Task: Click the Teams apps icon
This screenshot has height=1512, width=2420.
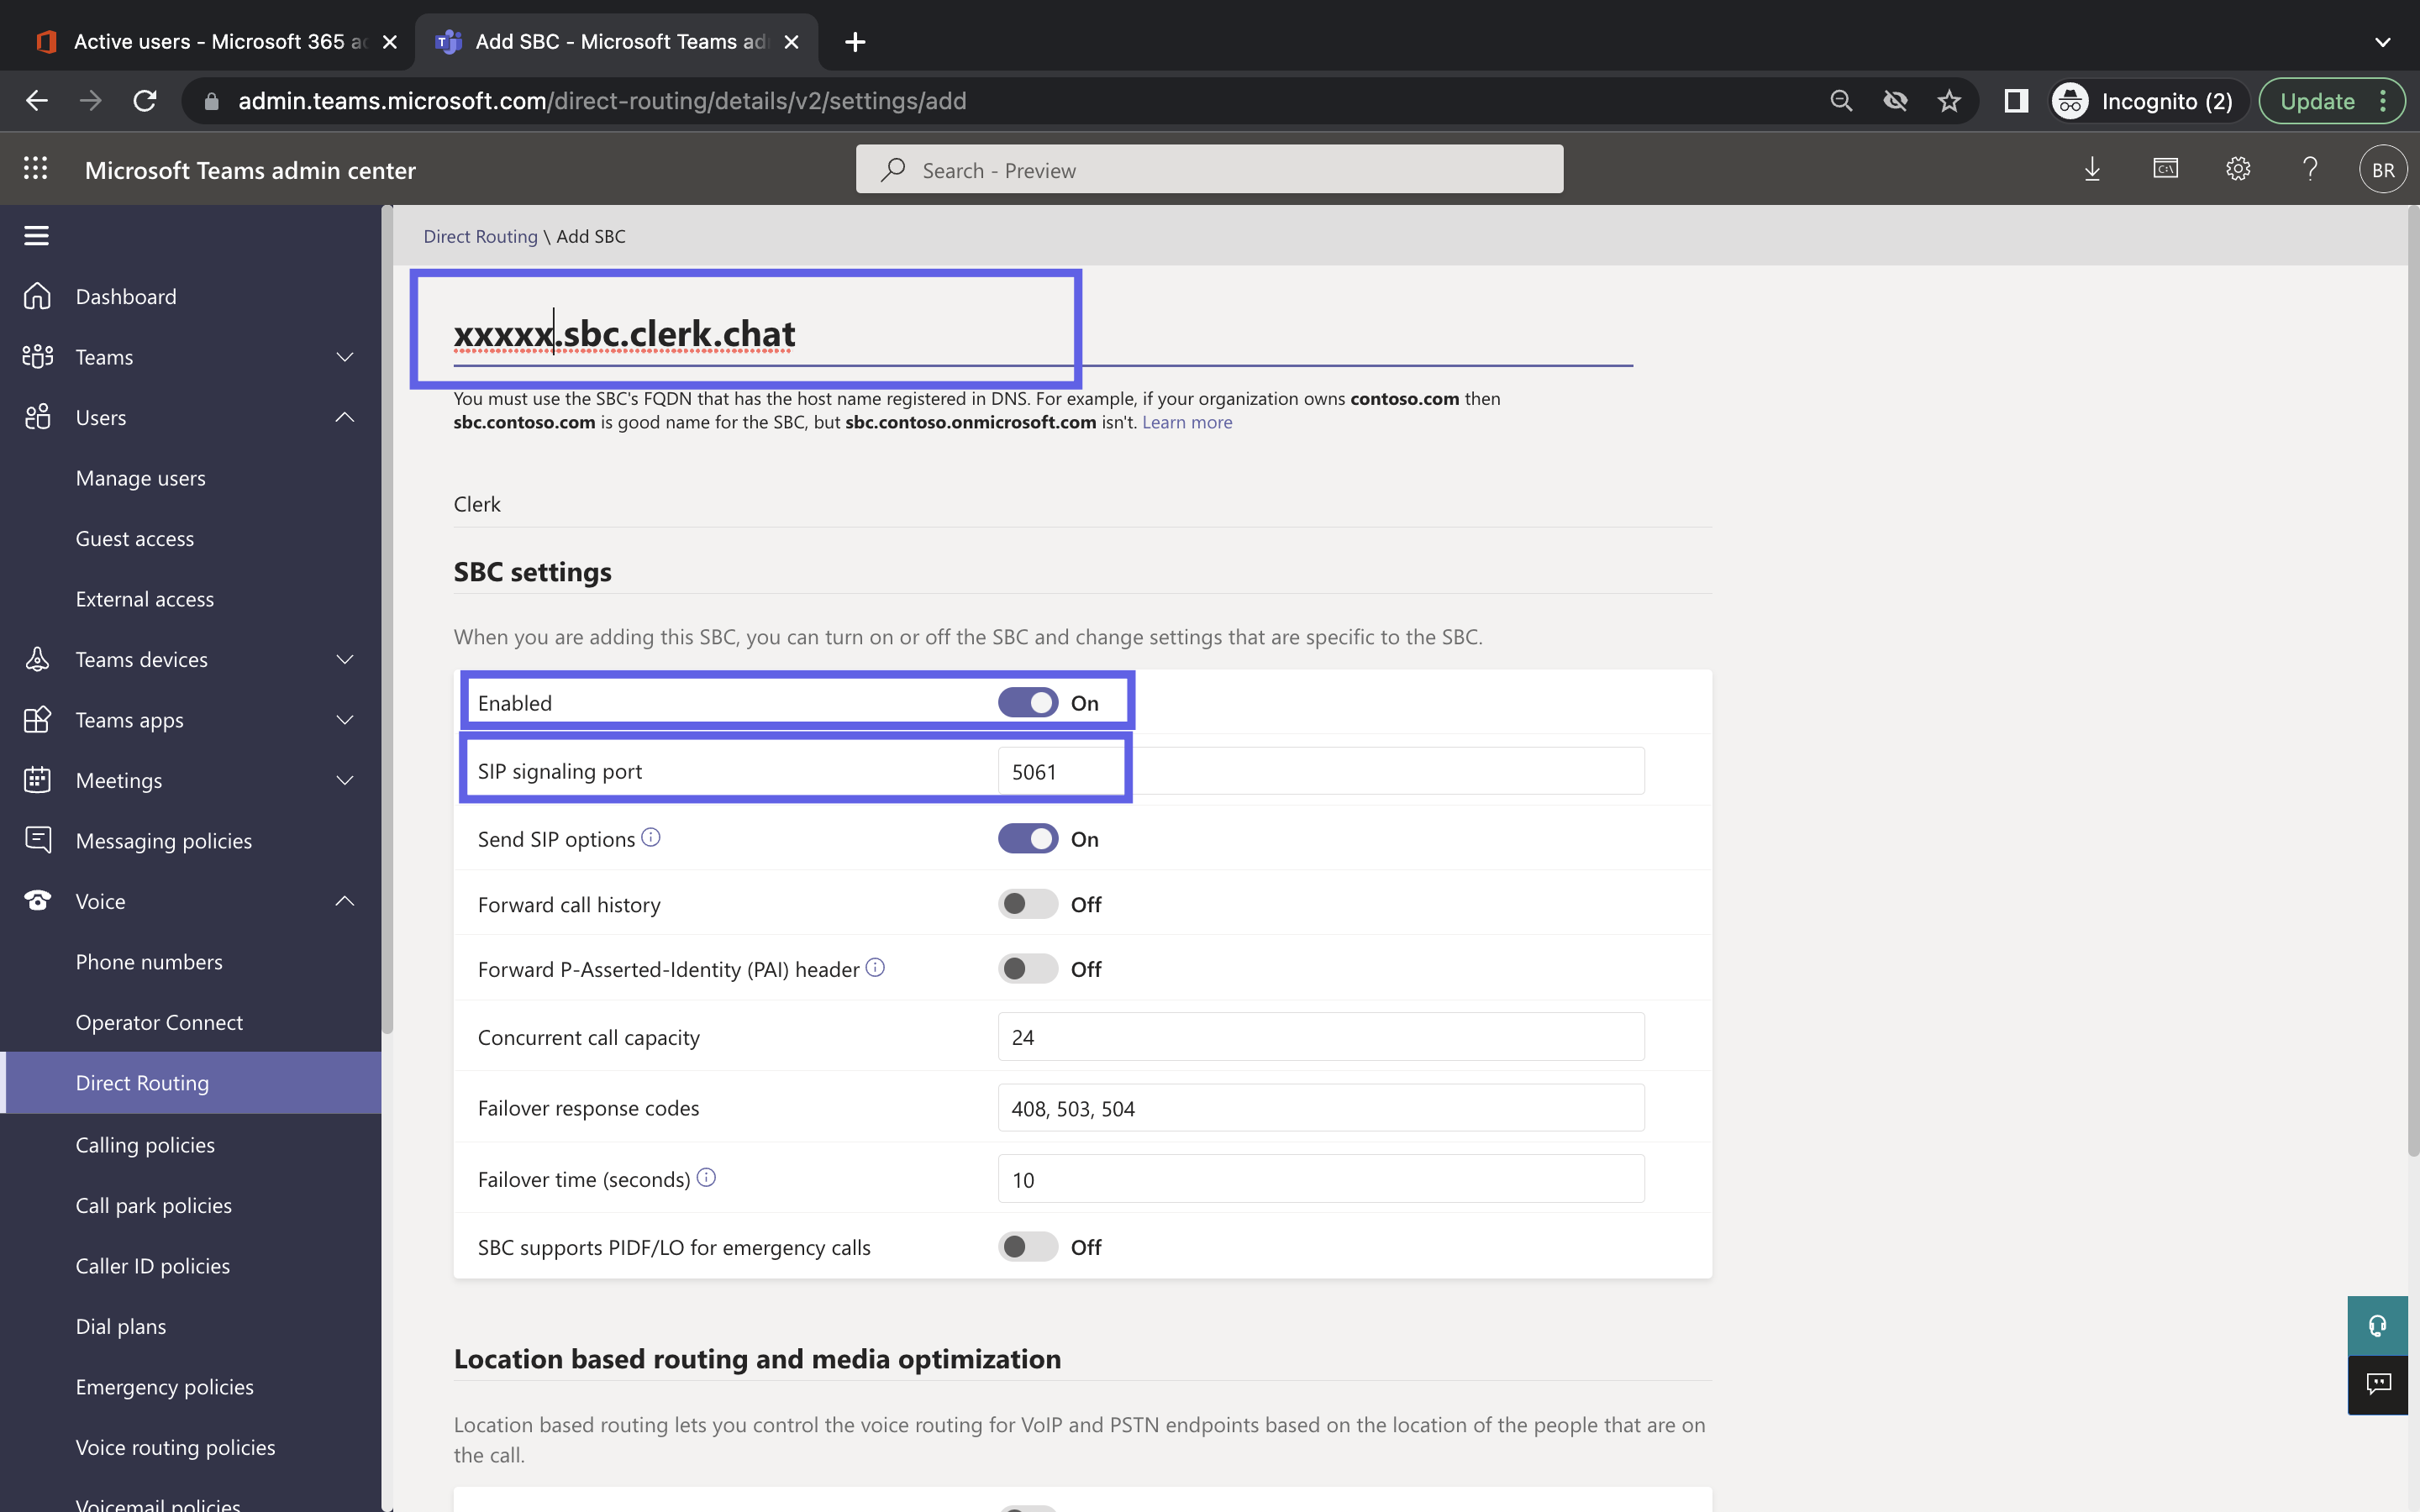Action: pyautogui.click(x=37, y=720)
